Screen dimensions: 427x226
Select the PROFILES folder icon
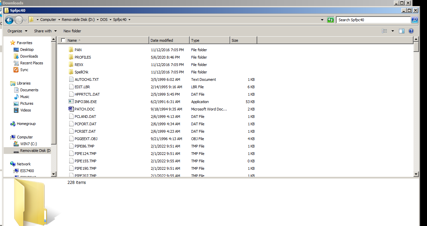point(71,57)
